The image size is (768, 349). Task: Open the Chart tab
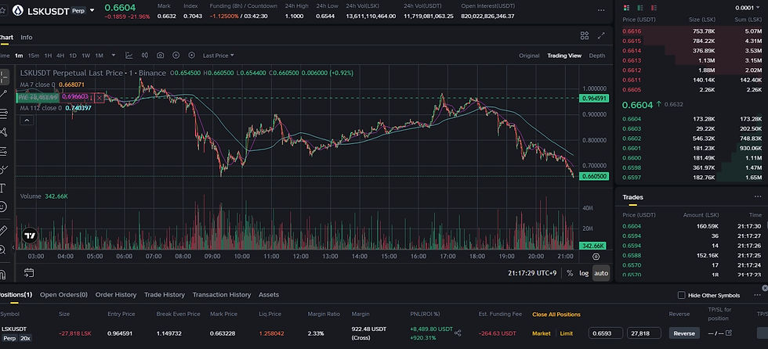point(5,37)
